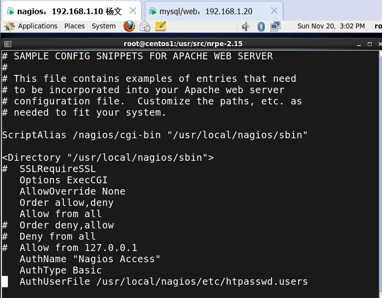
Task: Click the commented Order deny,allow line
Action: coord(58,225)
